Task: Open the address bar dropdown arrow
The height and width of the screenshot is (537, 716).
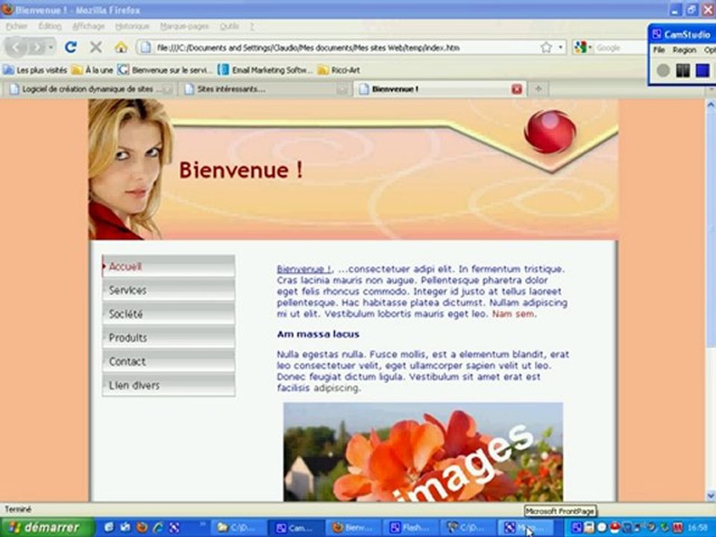Action: point(560,48)
